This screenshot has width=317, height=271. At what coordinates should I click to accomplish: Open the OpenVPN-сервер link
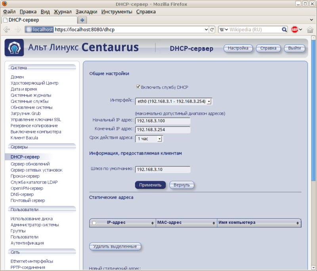click(x=27, y=188)
